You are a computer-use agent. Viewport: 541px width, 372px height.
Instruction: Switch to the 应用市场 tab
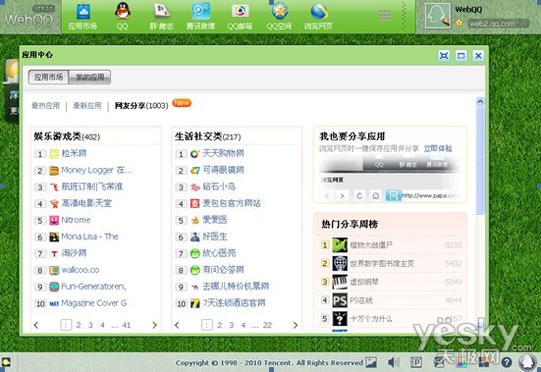click(x=49, y=77)
